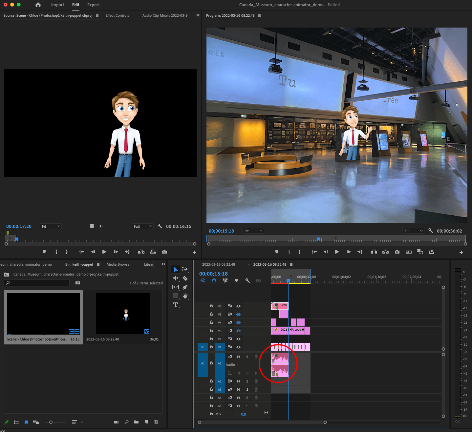Open the bin sort options chevron
Image resolution: width=472 pixels, height=432 pixels.
click(82, 422)
